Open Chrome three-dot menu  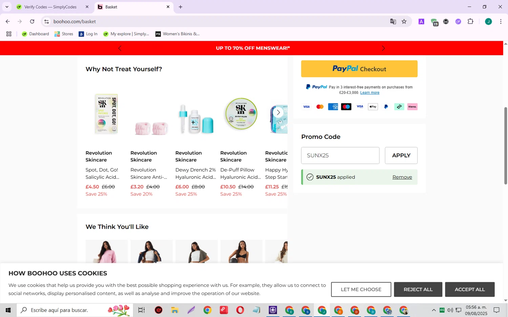click(501, 21)
